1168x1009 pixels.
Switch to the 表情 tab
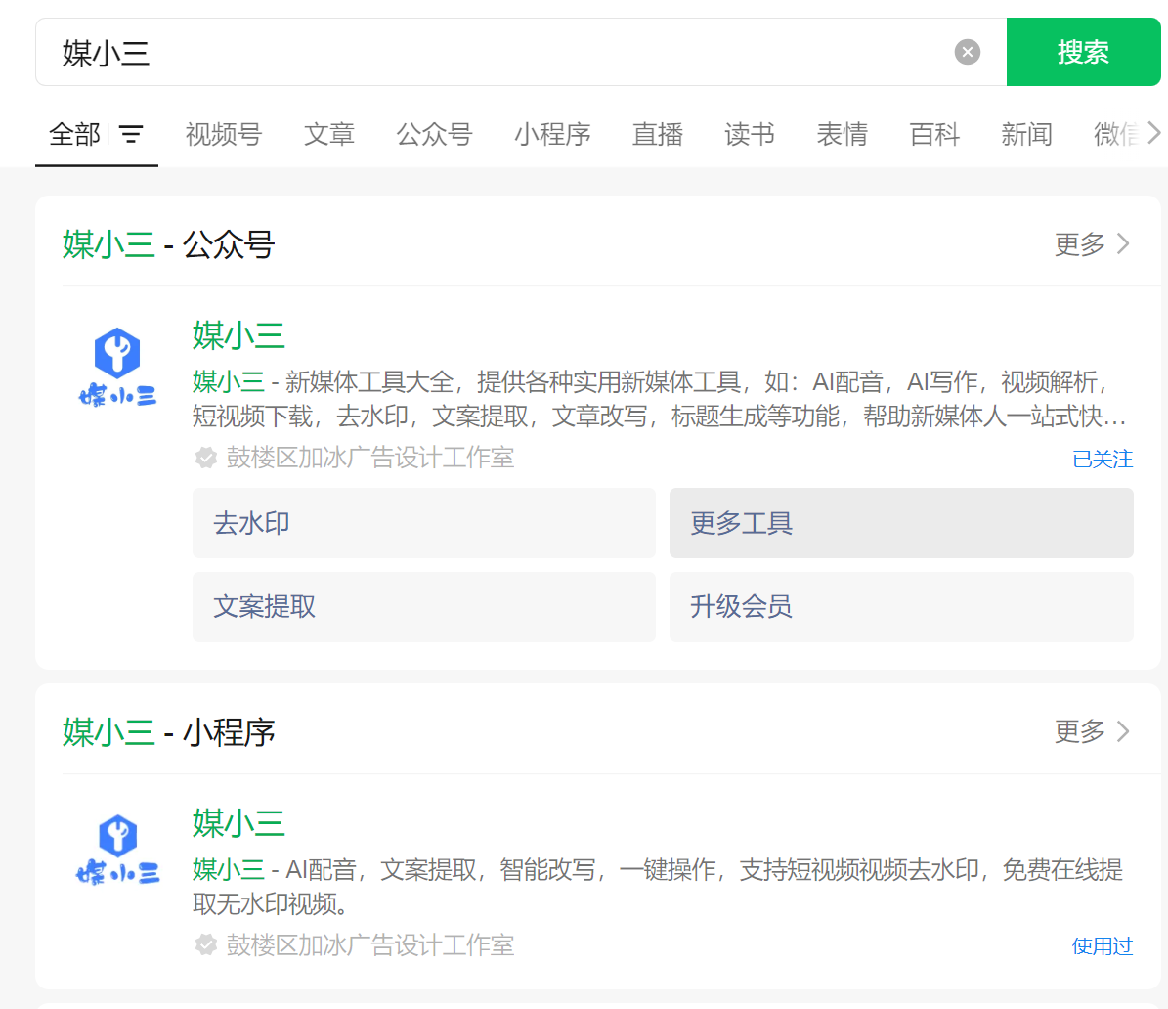click(x=843, y=134)
